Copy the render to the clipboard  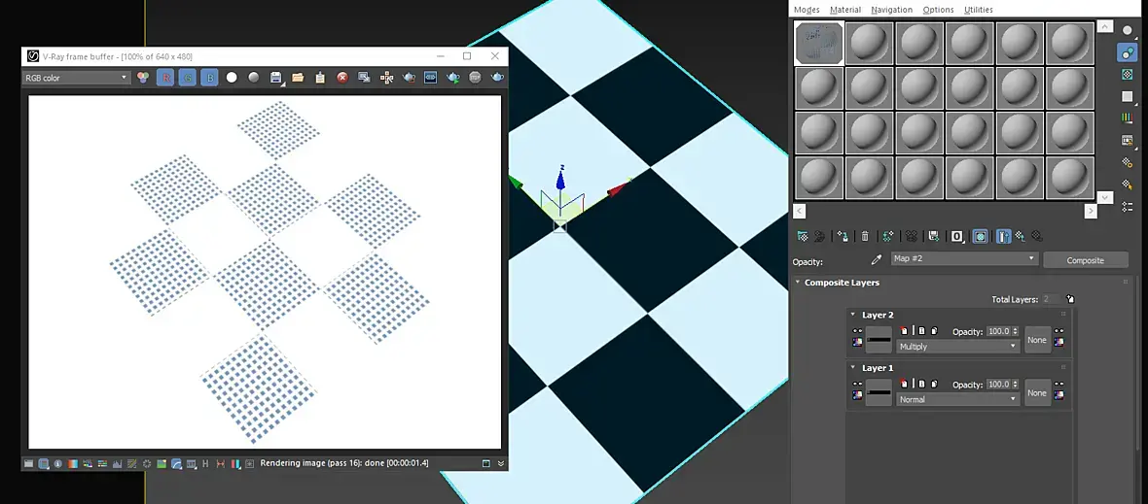320,77
